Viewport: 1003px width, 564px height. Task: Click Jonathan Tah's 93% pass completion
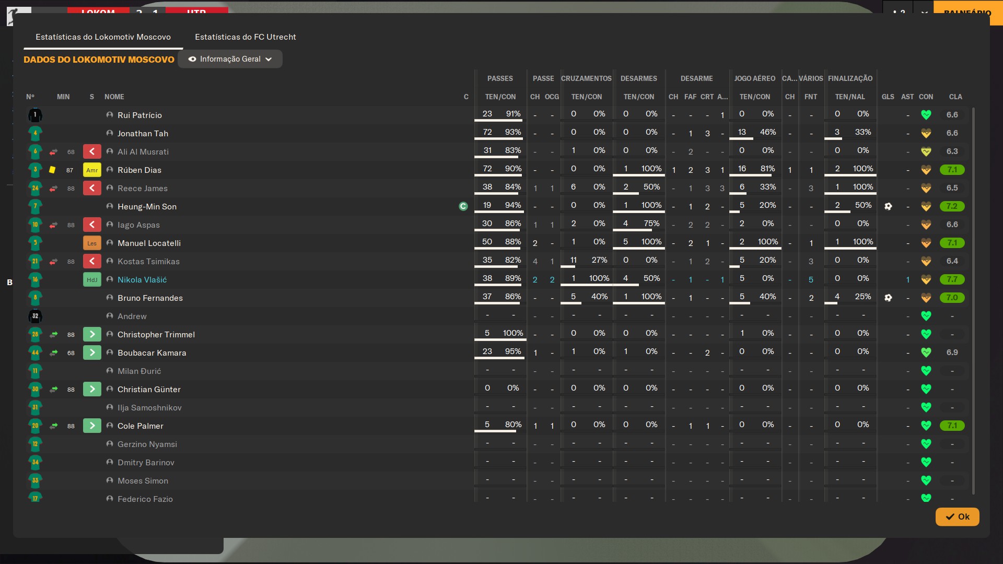coord(513,132)
